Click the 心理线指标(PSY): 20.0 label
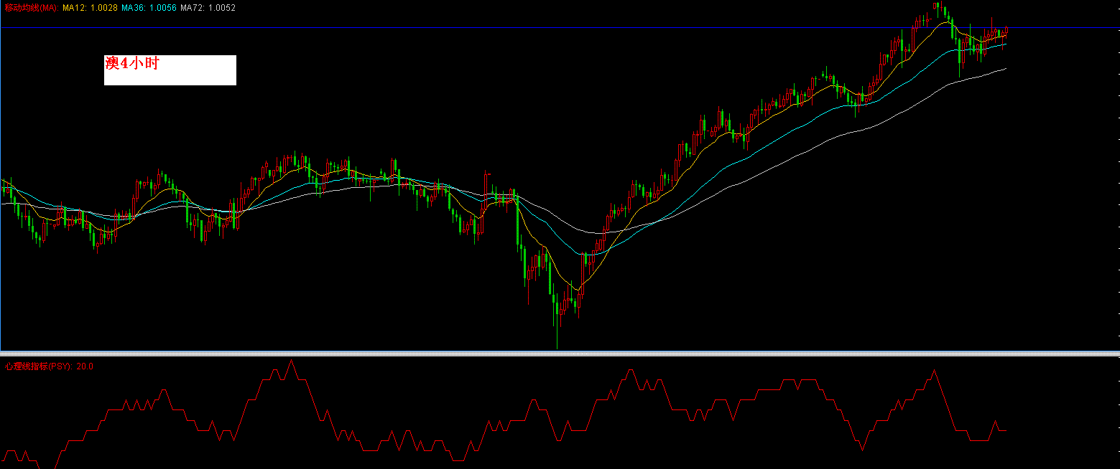 tap(49, 366)
